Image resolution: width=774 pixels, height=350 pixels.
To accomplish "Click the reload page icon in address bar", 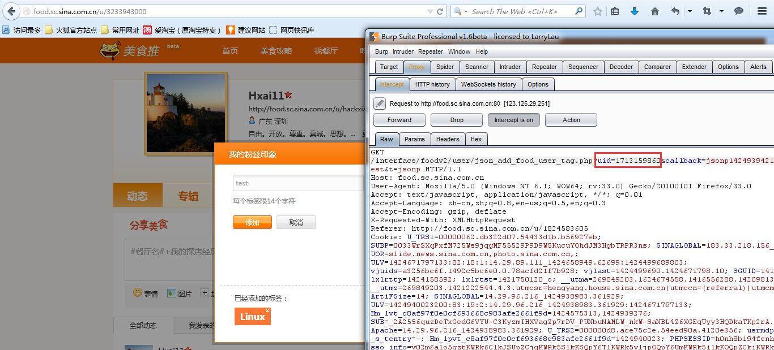I will pos(440,11).
